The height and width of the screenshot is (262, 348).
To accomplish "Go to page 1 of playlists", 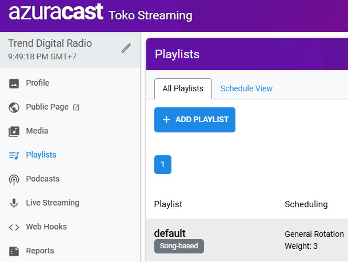I will (163, 164).
